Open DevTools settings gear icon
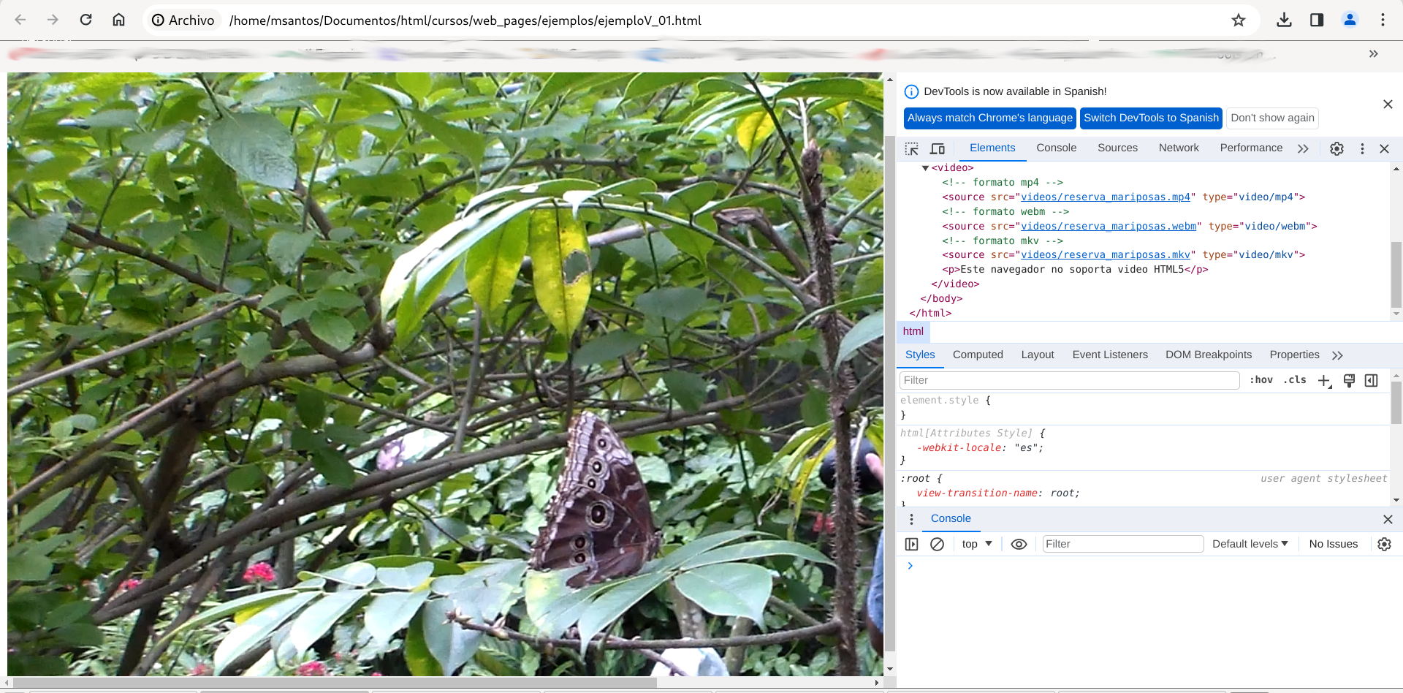This screenshot has height=693, width=1403. [x=1337, y=148]
